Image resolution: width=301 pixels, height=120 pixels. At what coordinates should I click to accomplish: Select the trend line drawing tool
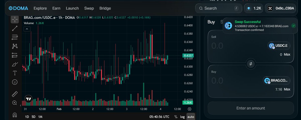point(15,28)
